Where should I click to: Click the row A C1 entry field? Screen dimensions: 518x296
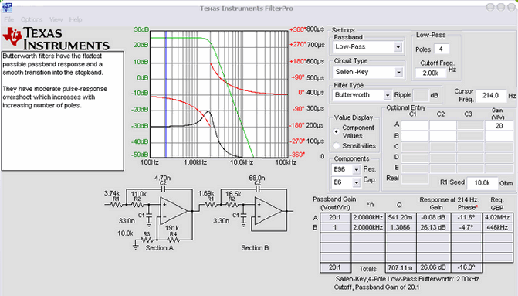pyautogui.click(x=415, y=125)
